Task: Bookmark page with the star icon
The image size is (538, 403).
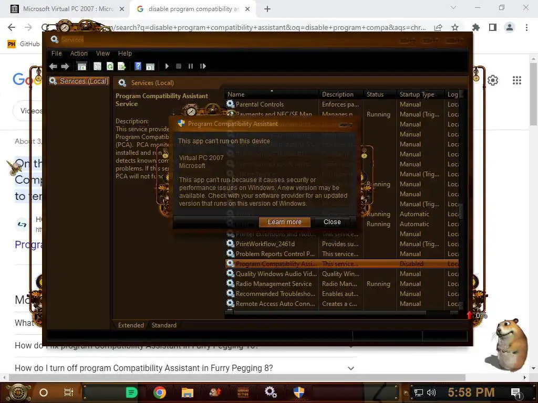Action: 455,27
